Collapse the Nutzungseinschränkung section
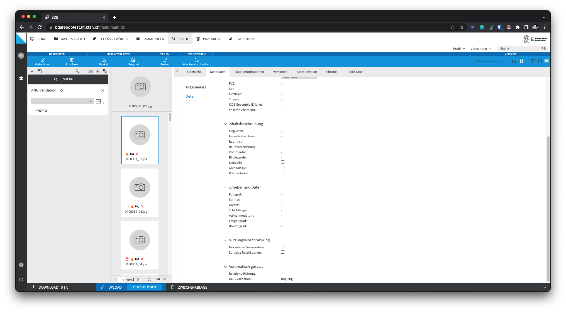 [x=226, y=240]
